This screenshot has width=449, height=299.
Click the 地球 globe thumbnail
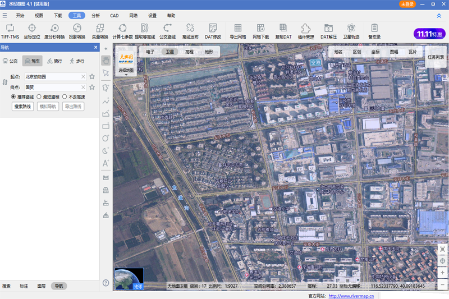tap(129, 279)
